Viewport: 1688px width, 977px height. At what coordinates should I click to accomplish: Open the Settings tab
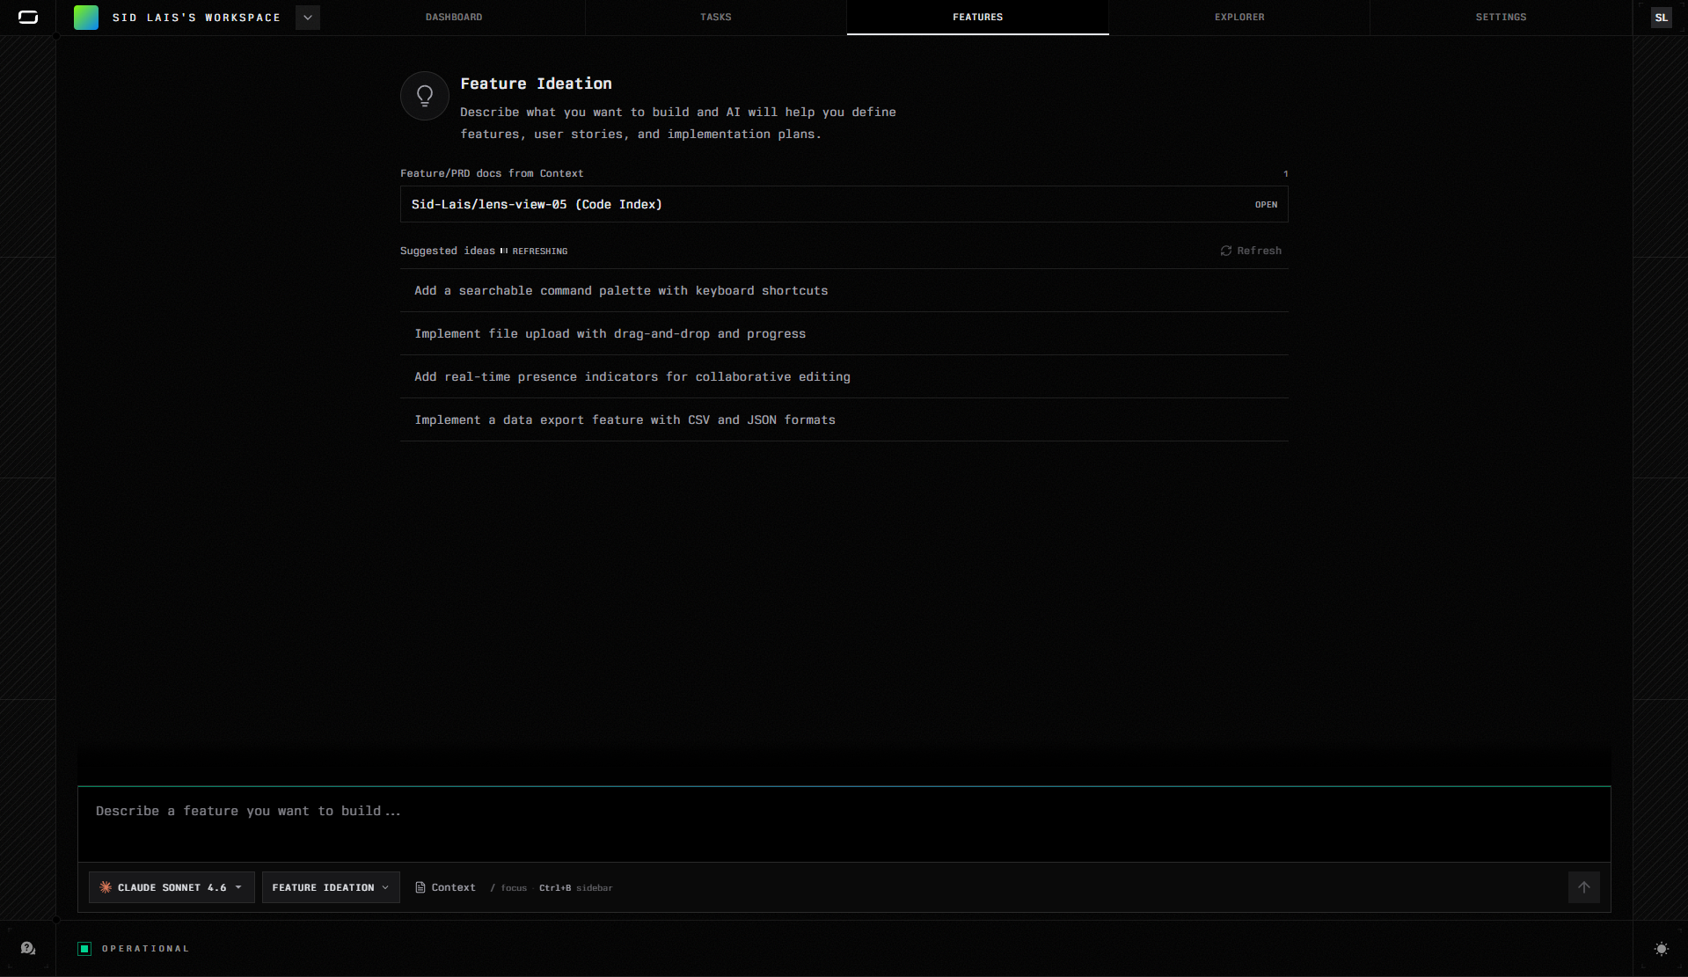pyautogui.click(x=1501, y=17)
